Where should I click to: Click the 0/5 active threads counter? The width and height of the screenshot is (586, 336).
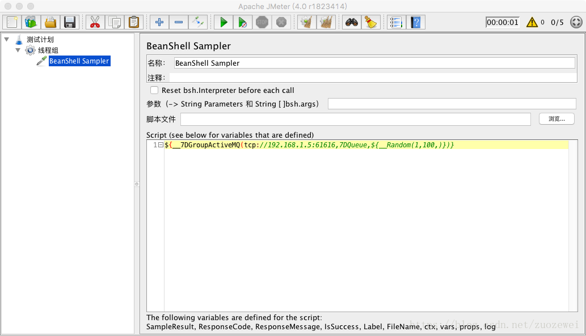pyautogui.click(x=557, y=23)
